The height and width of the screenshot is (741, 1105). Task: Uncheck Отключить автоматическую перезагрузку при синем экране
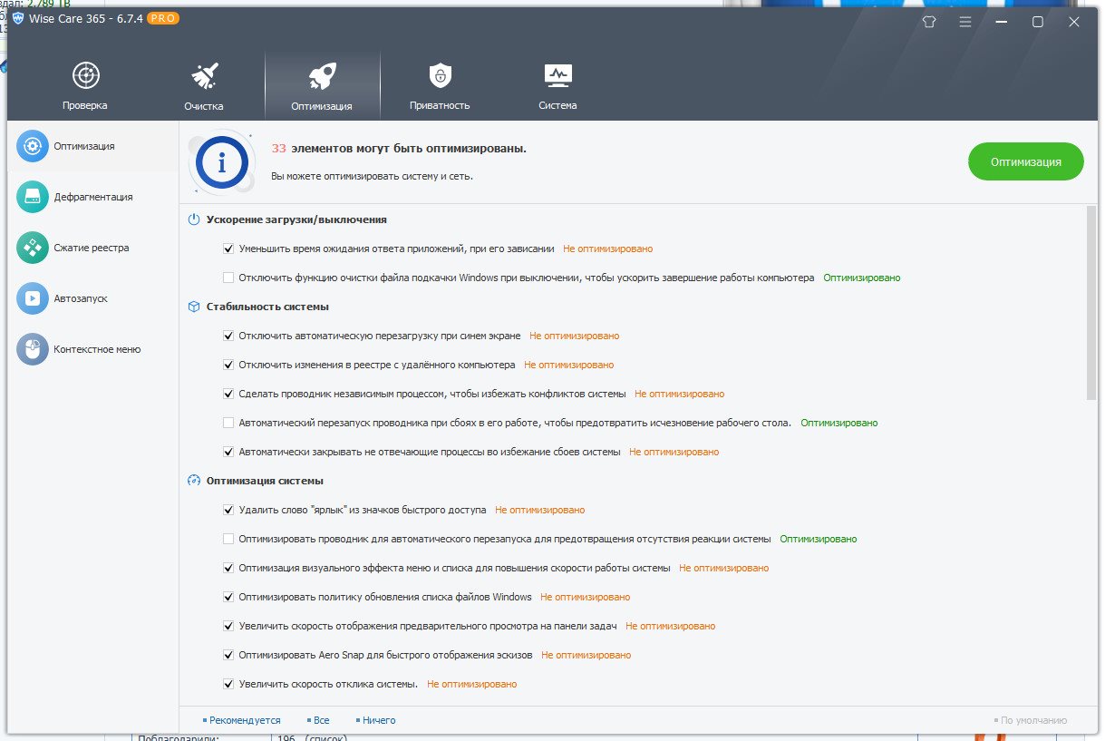point(228,336)
